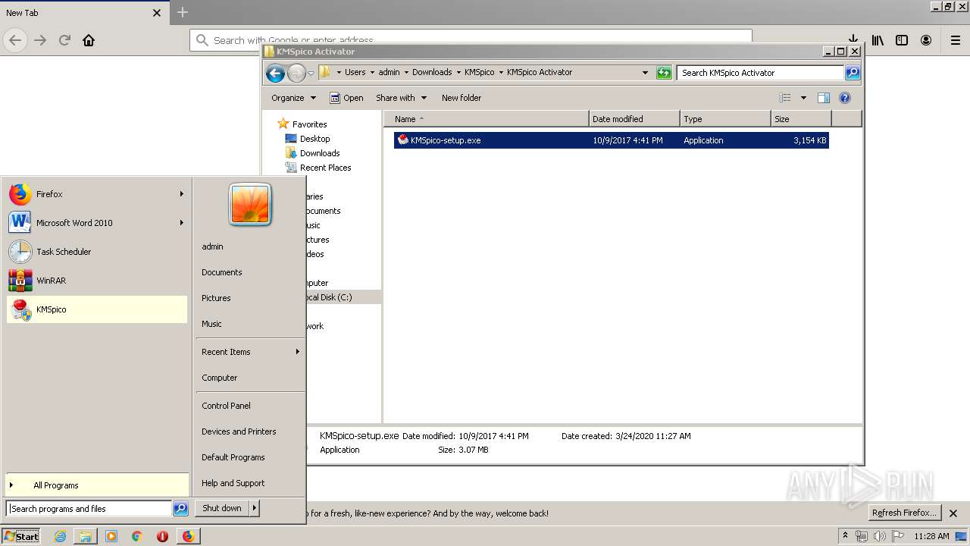
Task: Open the view options dropdown arrow in Explorer
Action: (x=803, y=98)
